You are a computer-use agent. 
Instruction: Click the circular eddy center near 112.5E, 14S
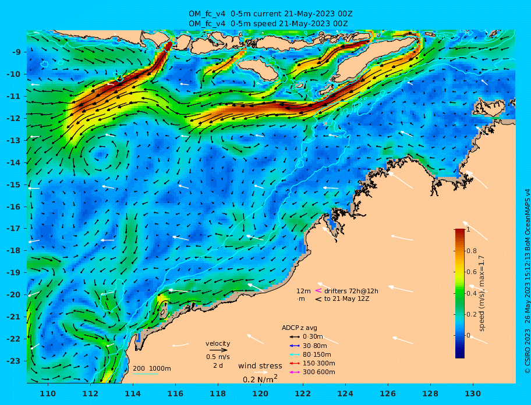click(x=101, y=156)
